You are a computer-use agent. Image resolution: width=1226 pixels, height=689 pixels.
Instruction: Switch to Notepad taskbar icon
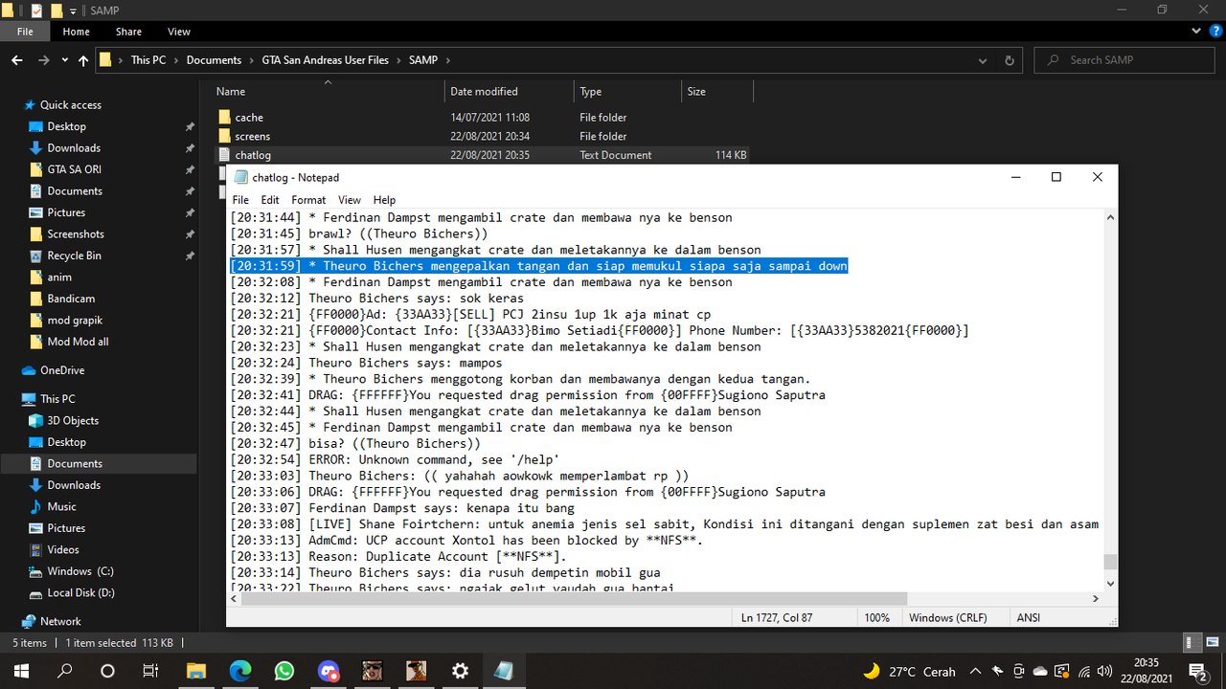[504, 671]
